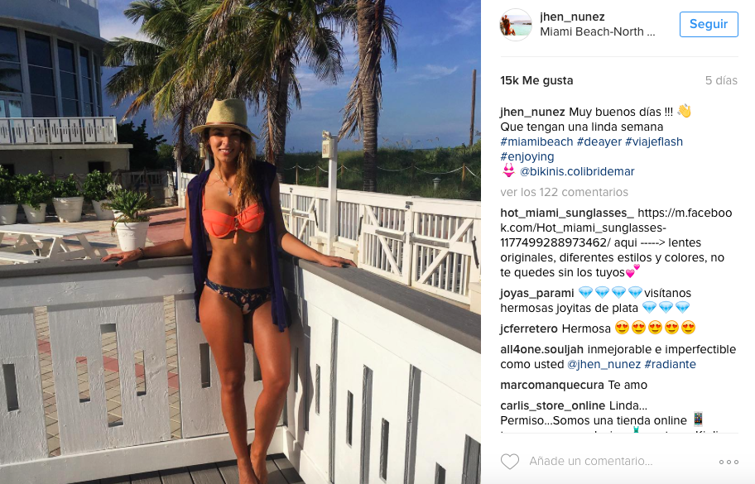Viewport: 755px width, 484px height.
Task: Like the post with the heart icon
Action: [x=510, y=462]
